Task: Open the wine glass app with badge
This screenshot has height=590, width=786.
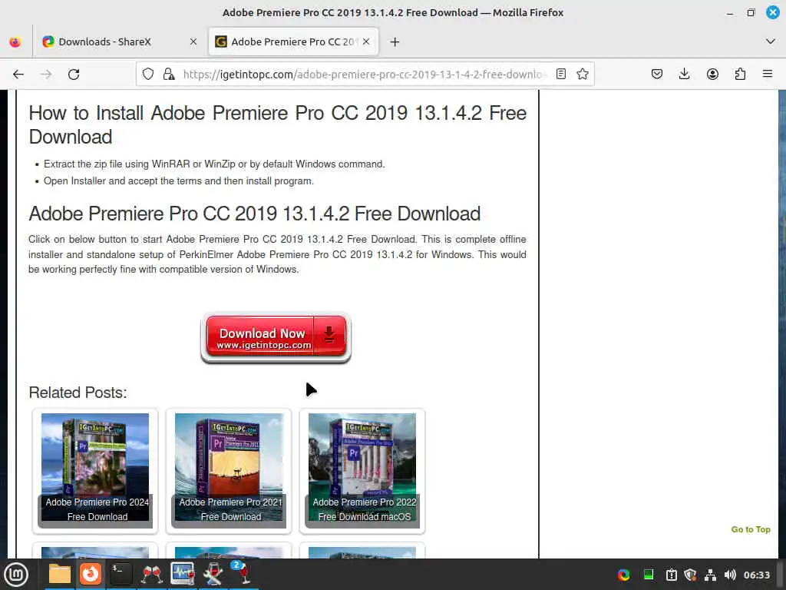Action: point(242,573)
